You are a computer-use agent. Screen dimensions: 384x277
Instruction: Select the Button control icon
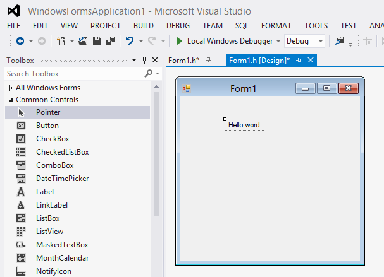(21, 126)
